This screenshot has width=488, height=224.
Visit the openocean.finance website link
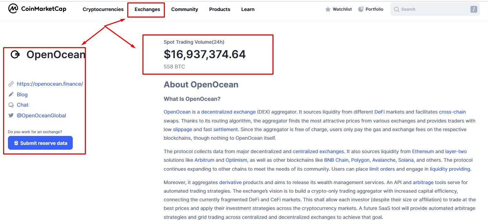point(50,84)
